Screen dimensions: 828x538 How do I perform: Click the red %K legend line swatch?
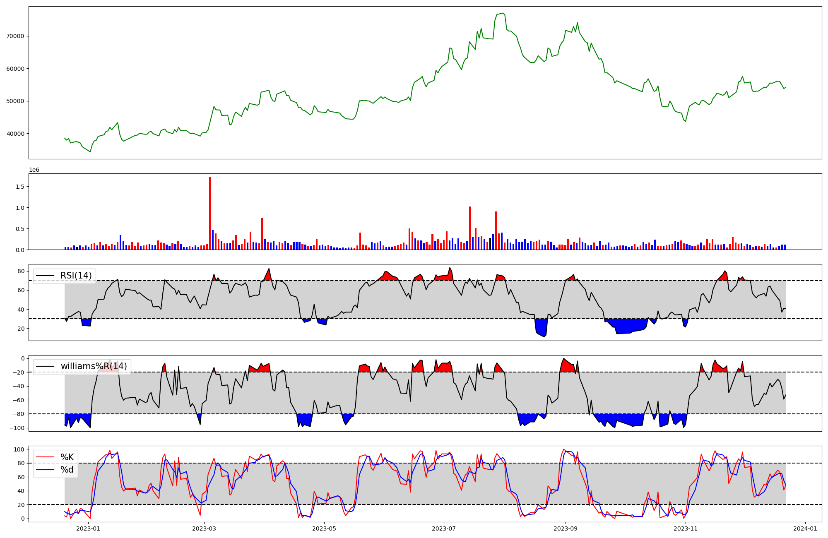point(45,457)
